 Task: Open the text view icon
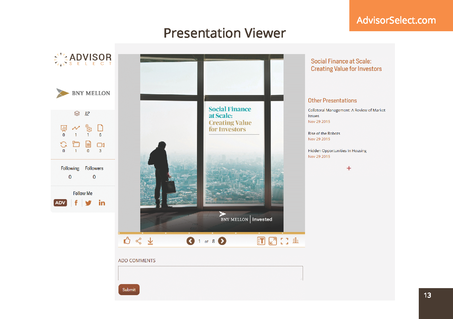tap(261, 241)
